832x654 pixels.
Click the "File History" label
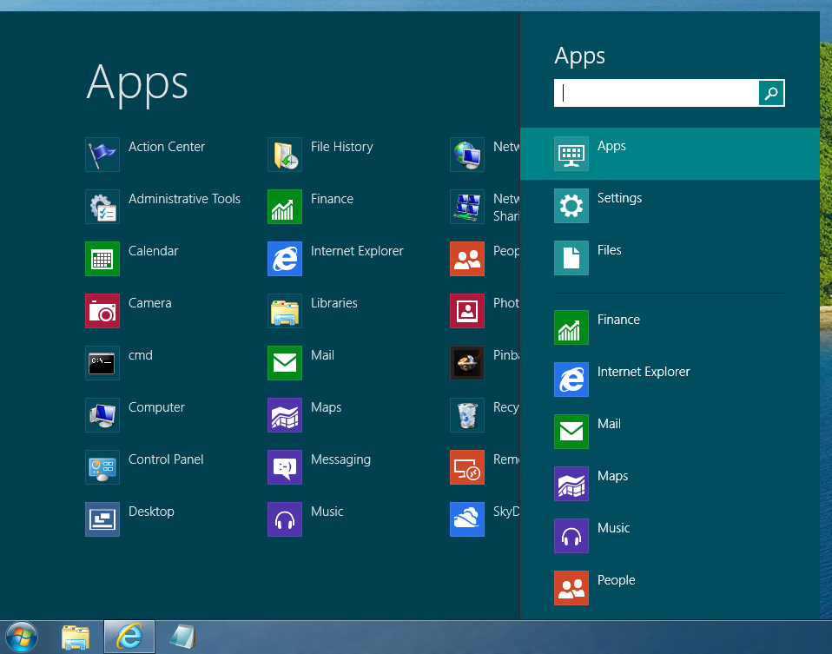click(x=341, y=147)
